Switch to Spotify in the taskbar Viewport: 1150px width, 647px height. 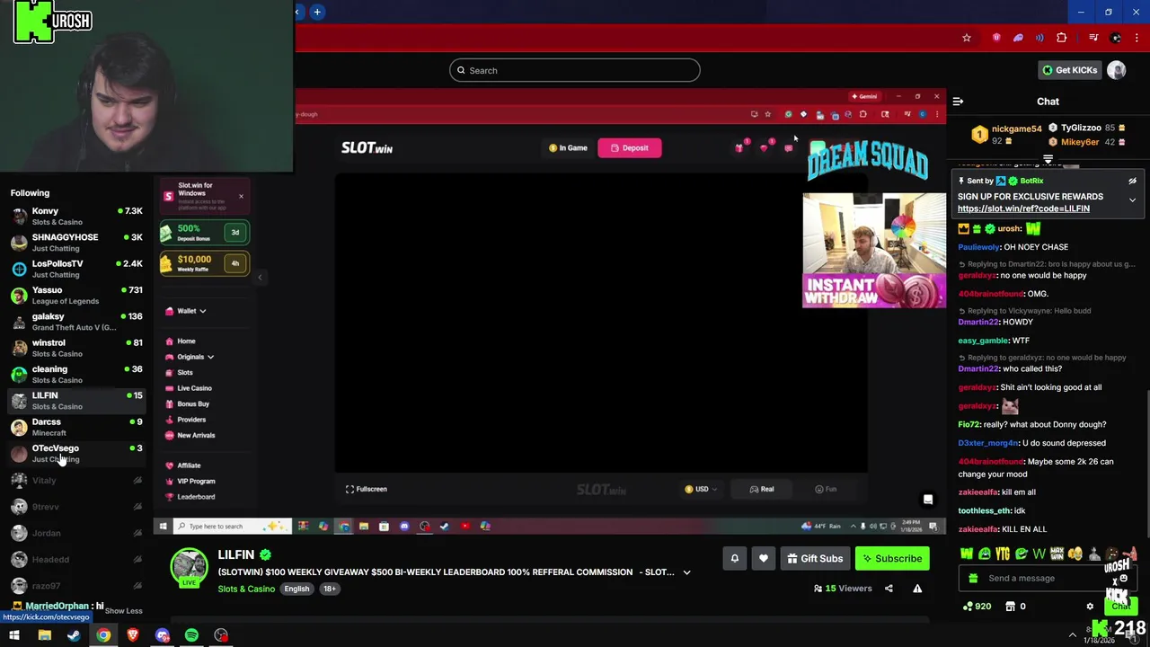[191, 635]
